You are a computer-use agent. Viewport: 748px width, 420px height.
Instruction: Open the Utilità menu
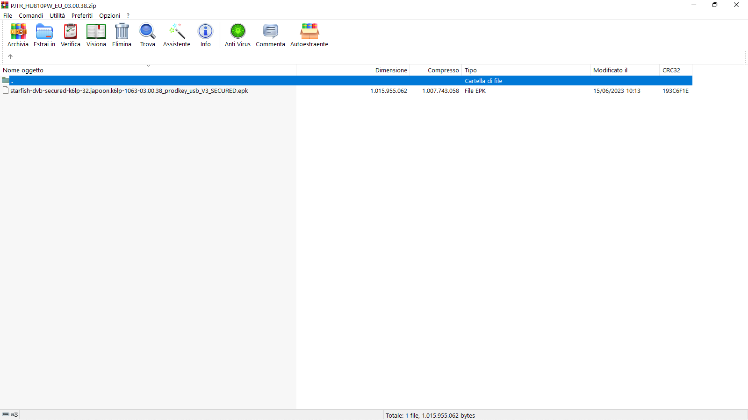[x=57, y=15]
